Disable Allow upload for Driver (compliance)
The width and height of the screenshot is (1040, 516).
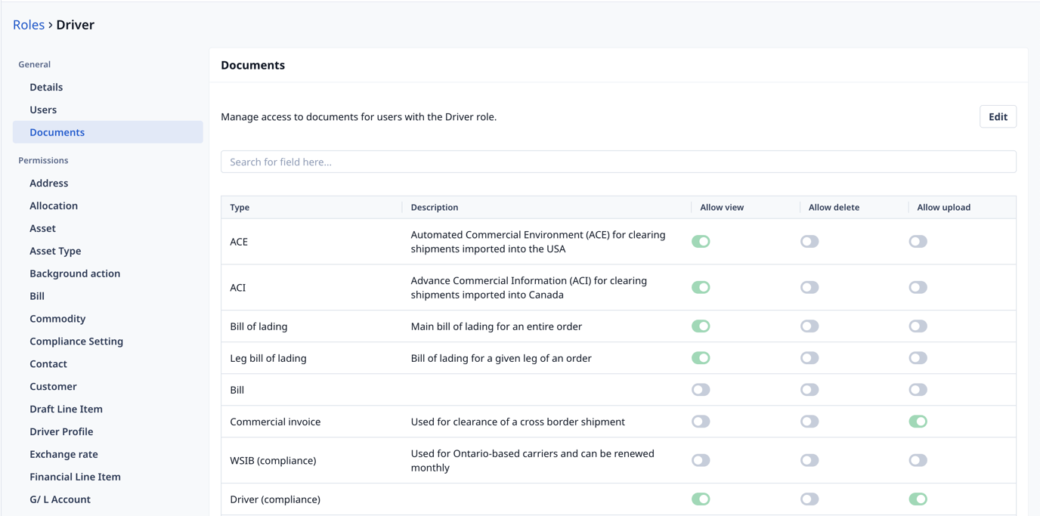coord(918,499)
